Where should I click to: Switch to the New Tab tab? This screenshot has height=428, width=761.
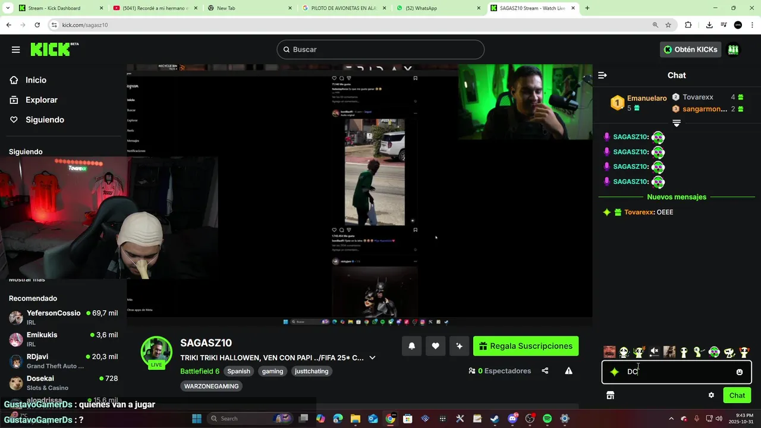(x=250, y=8)
